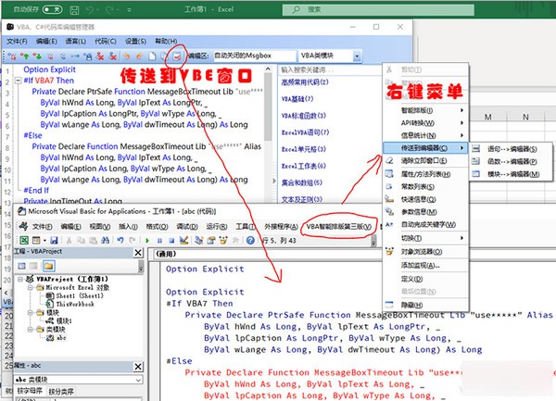Click the green up-arrow move icon
Viewport: 556px width, 401px height.
click(x=24, y=56)
